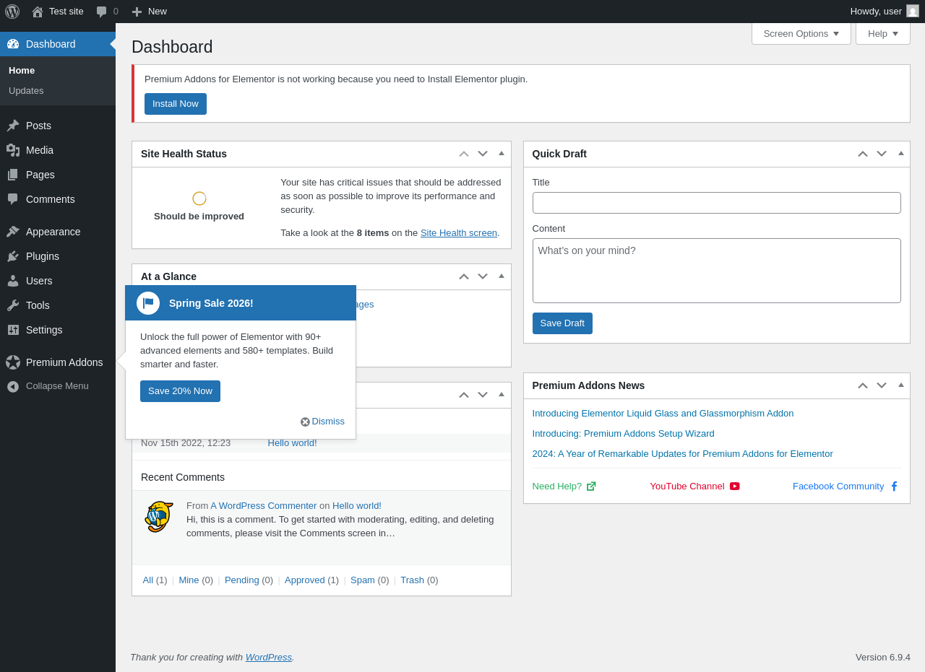Screen dimensions: 925x672
Task: Open the comments bubble icon in admin bar
Action: pyautogui.click(x=102, y=12)
